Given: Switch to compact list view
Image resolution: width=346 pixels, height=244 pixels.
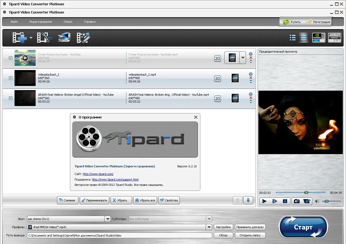Looking at the screenshot, I should point(292,38).
